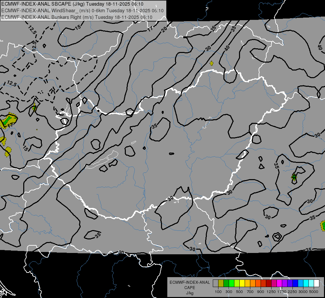The image size is (325, 298).
Task: Click the WindShear_ (m/s) 0-6km header line
Action: coord(82,11)
